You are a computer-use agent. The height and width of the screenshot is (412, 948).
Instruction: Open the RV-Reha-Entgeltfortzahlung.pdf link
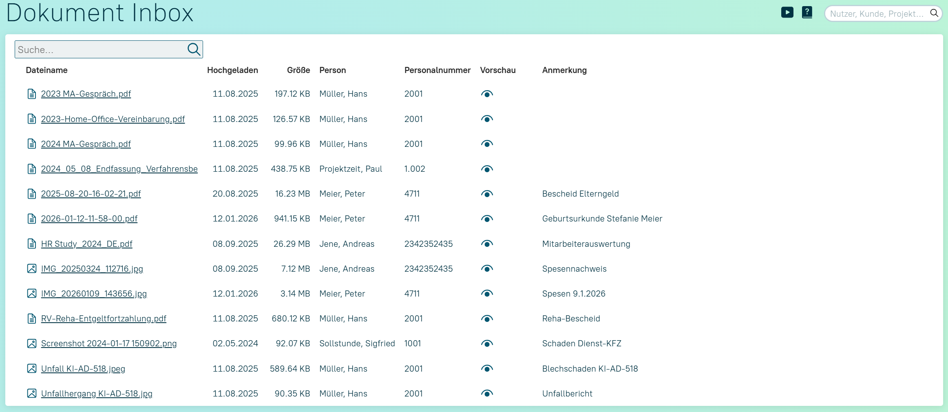(104, 319)
